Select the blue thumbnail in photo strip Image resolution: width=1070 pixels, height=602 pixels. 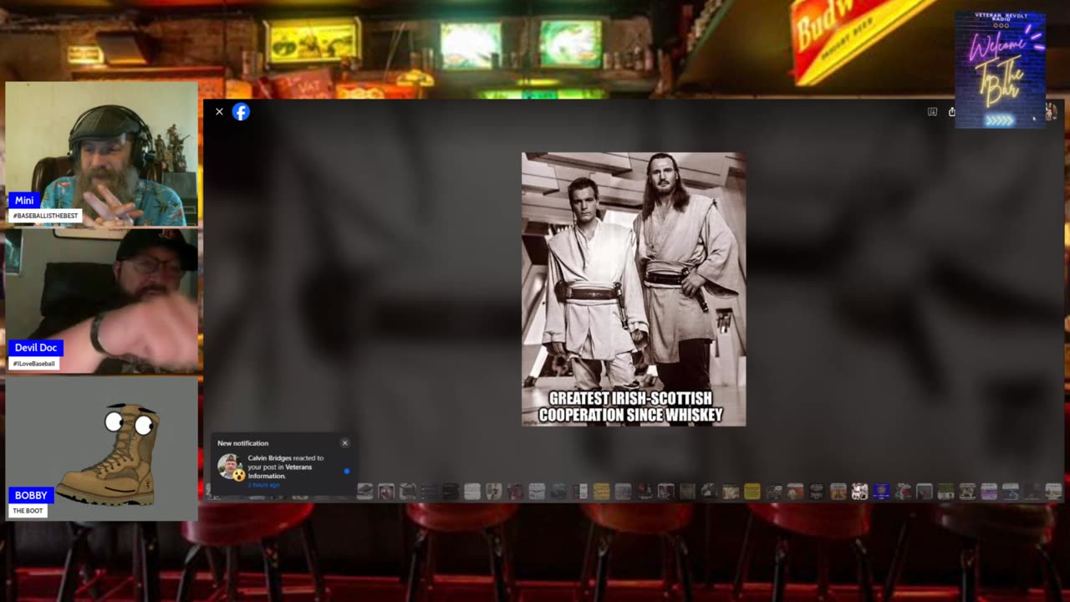point(881,492)
